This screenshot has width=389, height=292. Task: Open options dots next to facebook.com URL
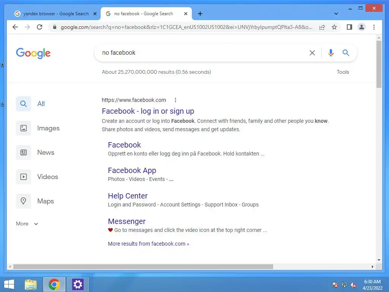point(176,100)
